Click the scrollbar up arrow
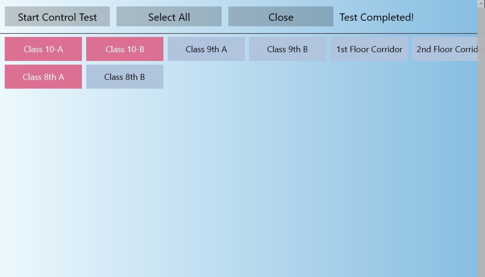This screenshot has width=485, height=277. coord(481,3)
